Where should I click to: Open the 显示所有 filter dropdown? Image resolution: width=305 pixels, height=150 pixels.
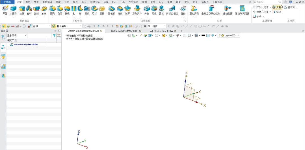click(x=17, y=35)
